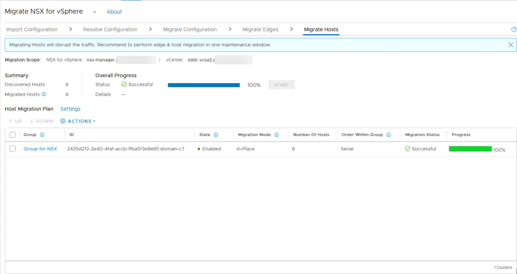Click the Successful check icon in table row

click(x=407, y=149)
